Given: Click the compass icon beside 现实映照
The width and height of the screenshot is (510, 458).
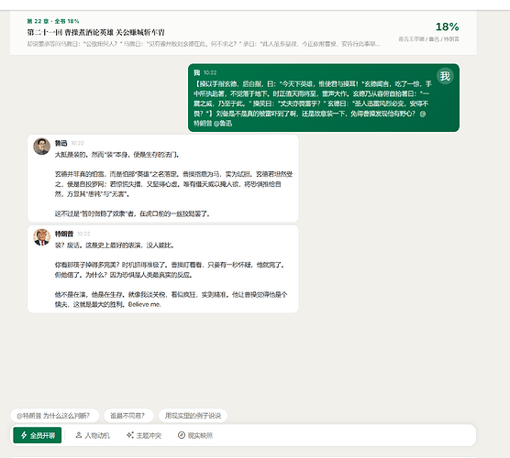Looking at the screenshot, I should click(x=182, y=435).
